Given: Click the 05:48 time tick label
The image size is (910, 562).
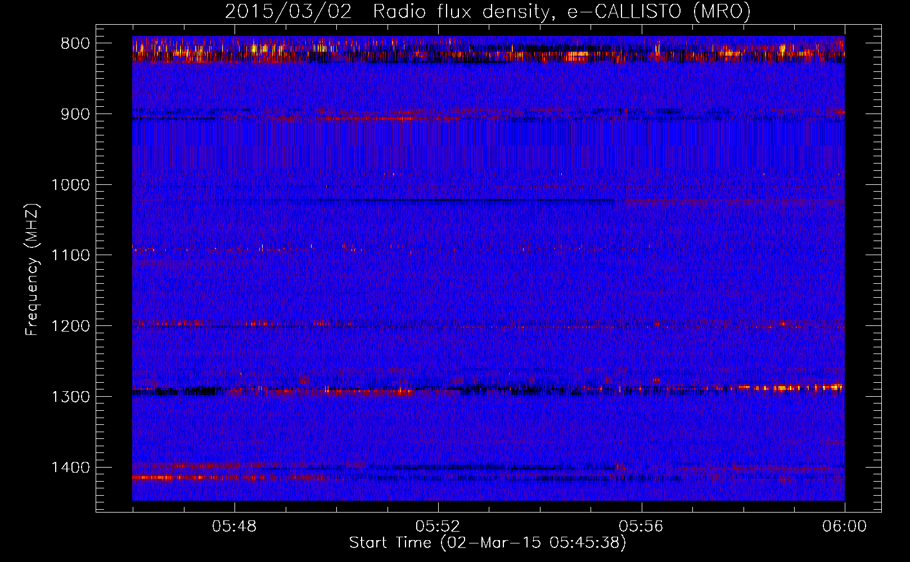Looking at the screenshot, I should 235,527.
